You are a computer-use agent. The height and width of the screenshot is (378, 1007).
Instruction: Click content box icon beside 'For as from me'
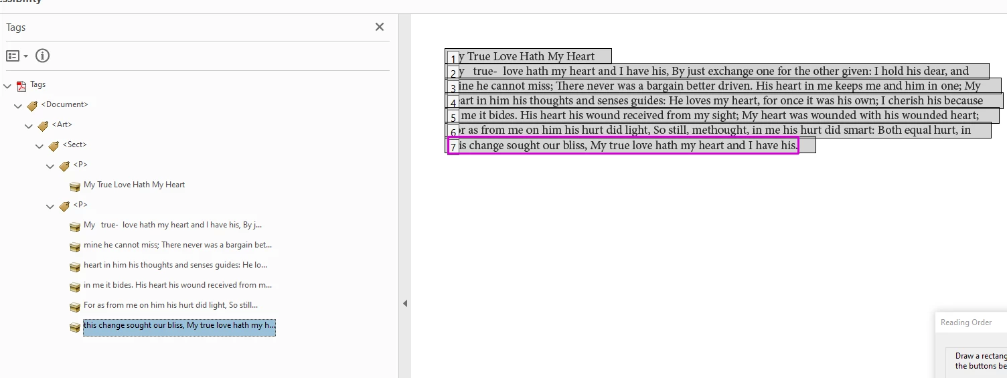click(75, 307)
